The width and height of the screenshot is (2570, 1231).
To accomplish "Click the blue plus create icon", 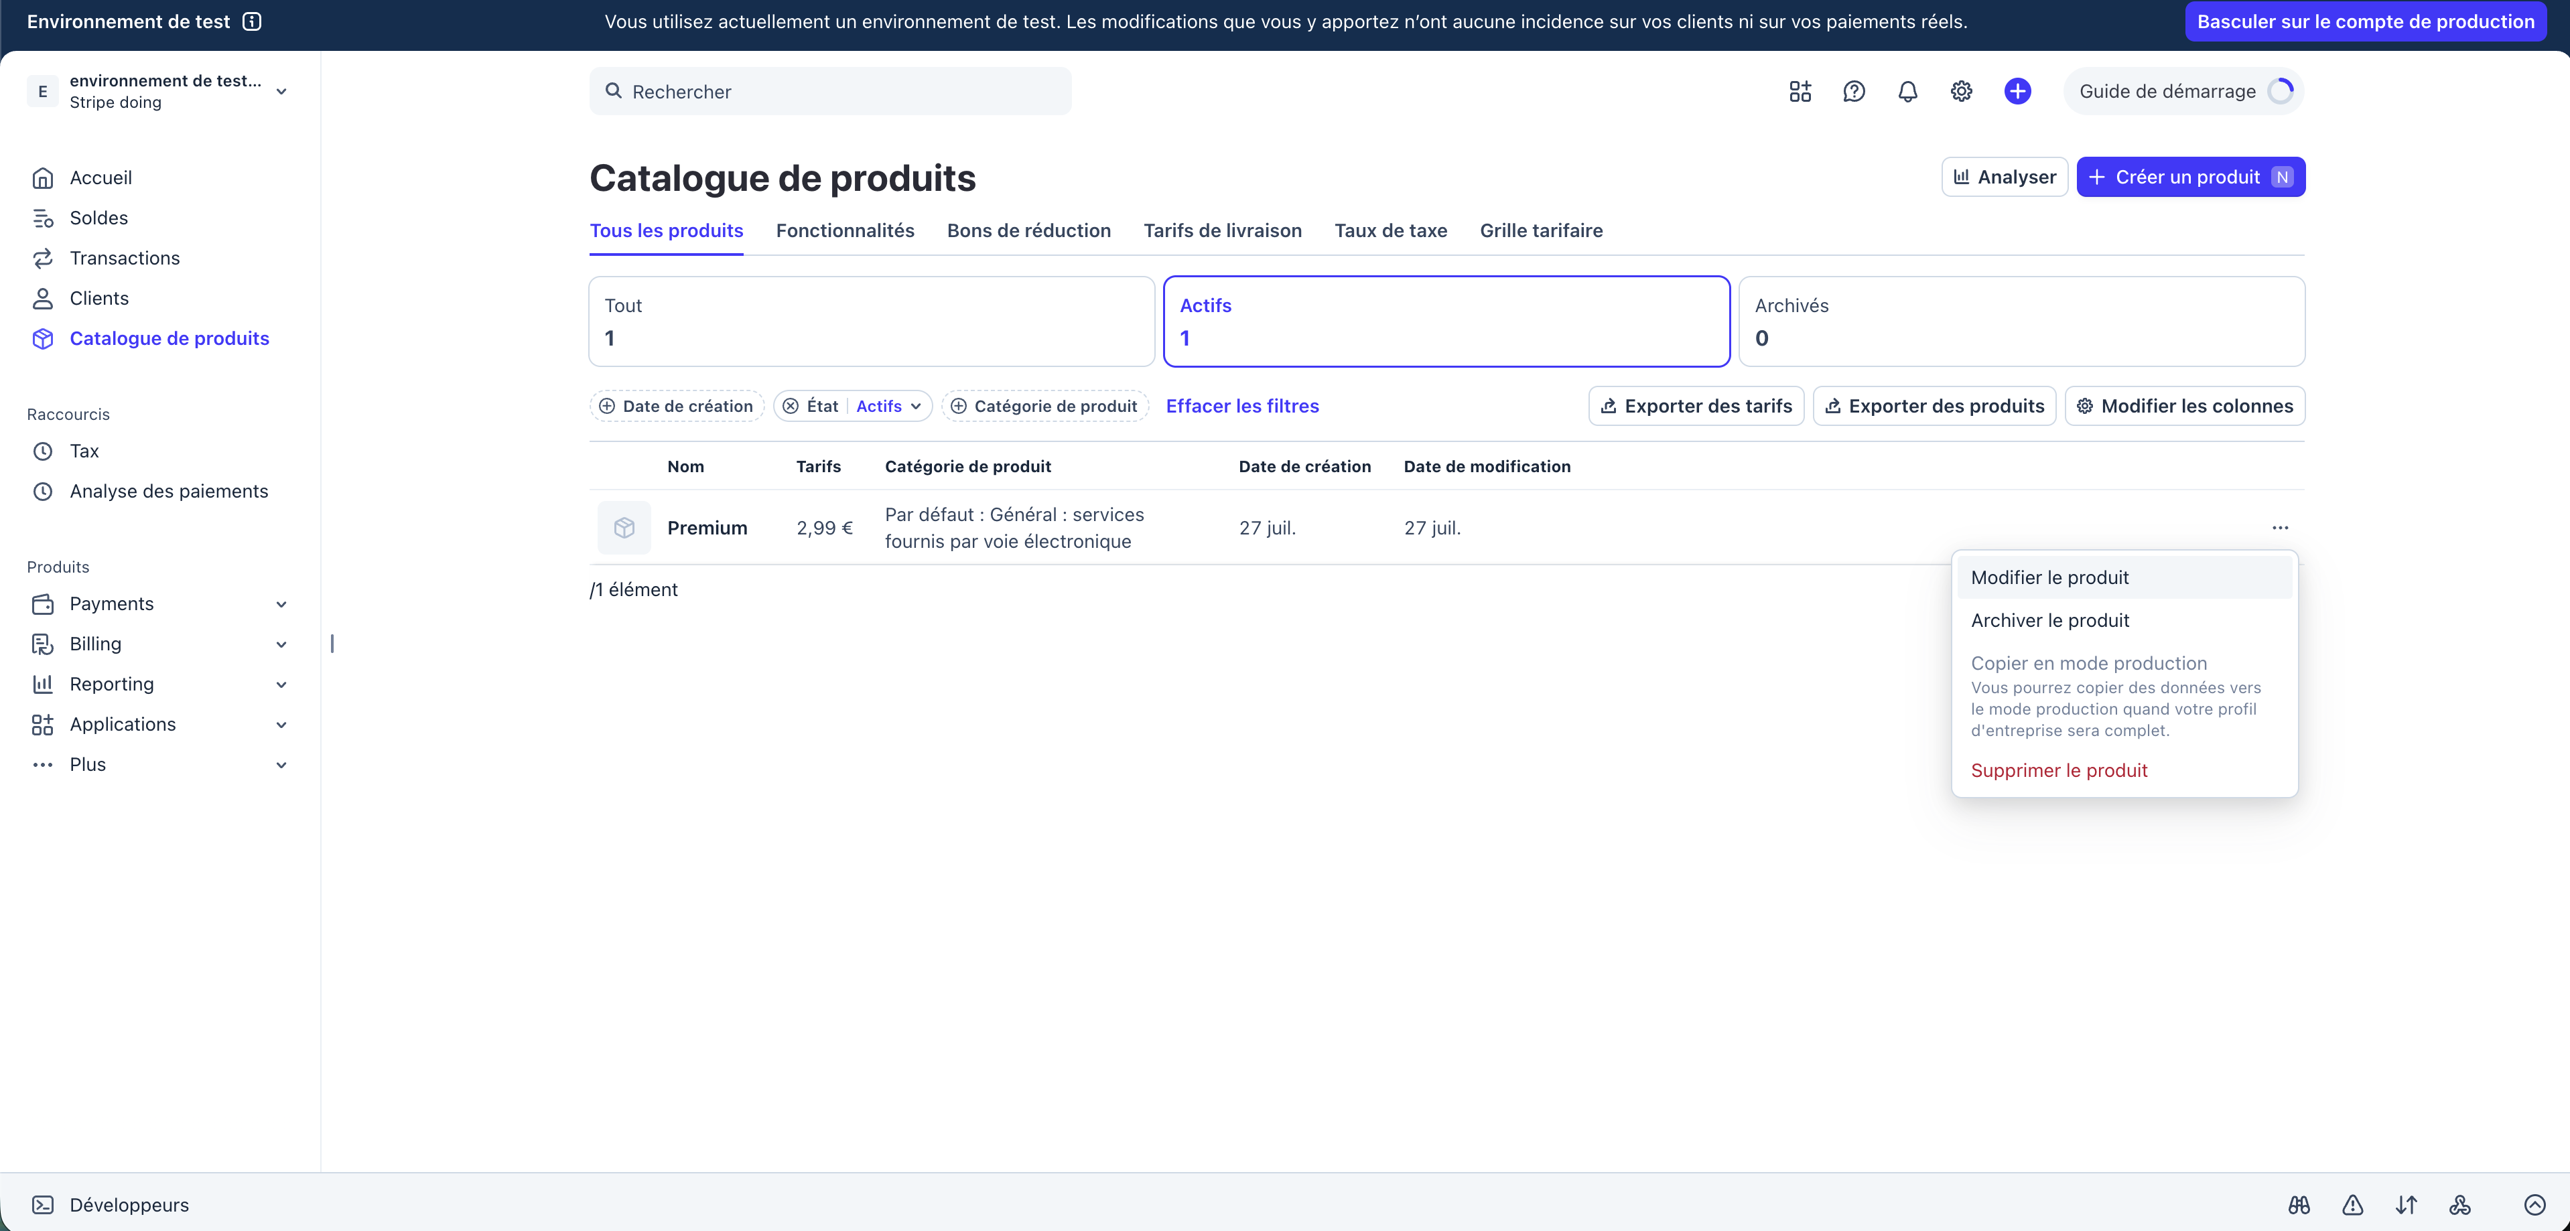I will pyautogui.click(x=2017, y=92).
